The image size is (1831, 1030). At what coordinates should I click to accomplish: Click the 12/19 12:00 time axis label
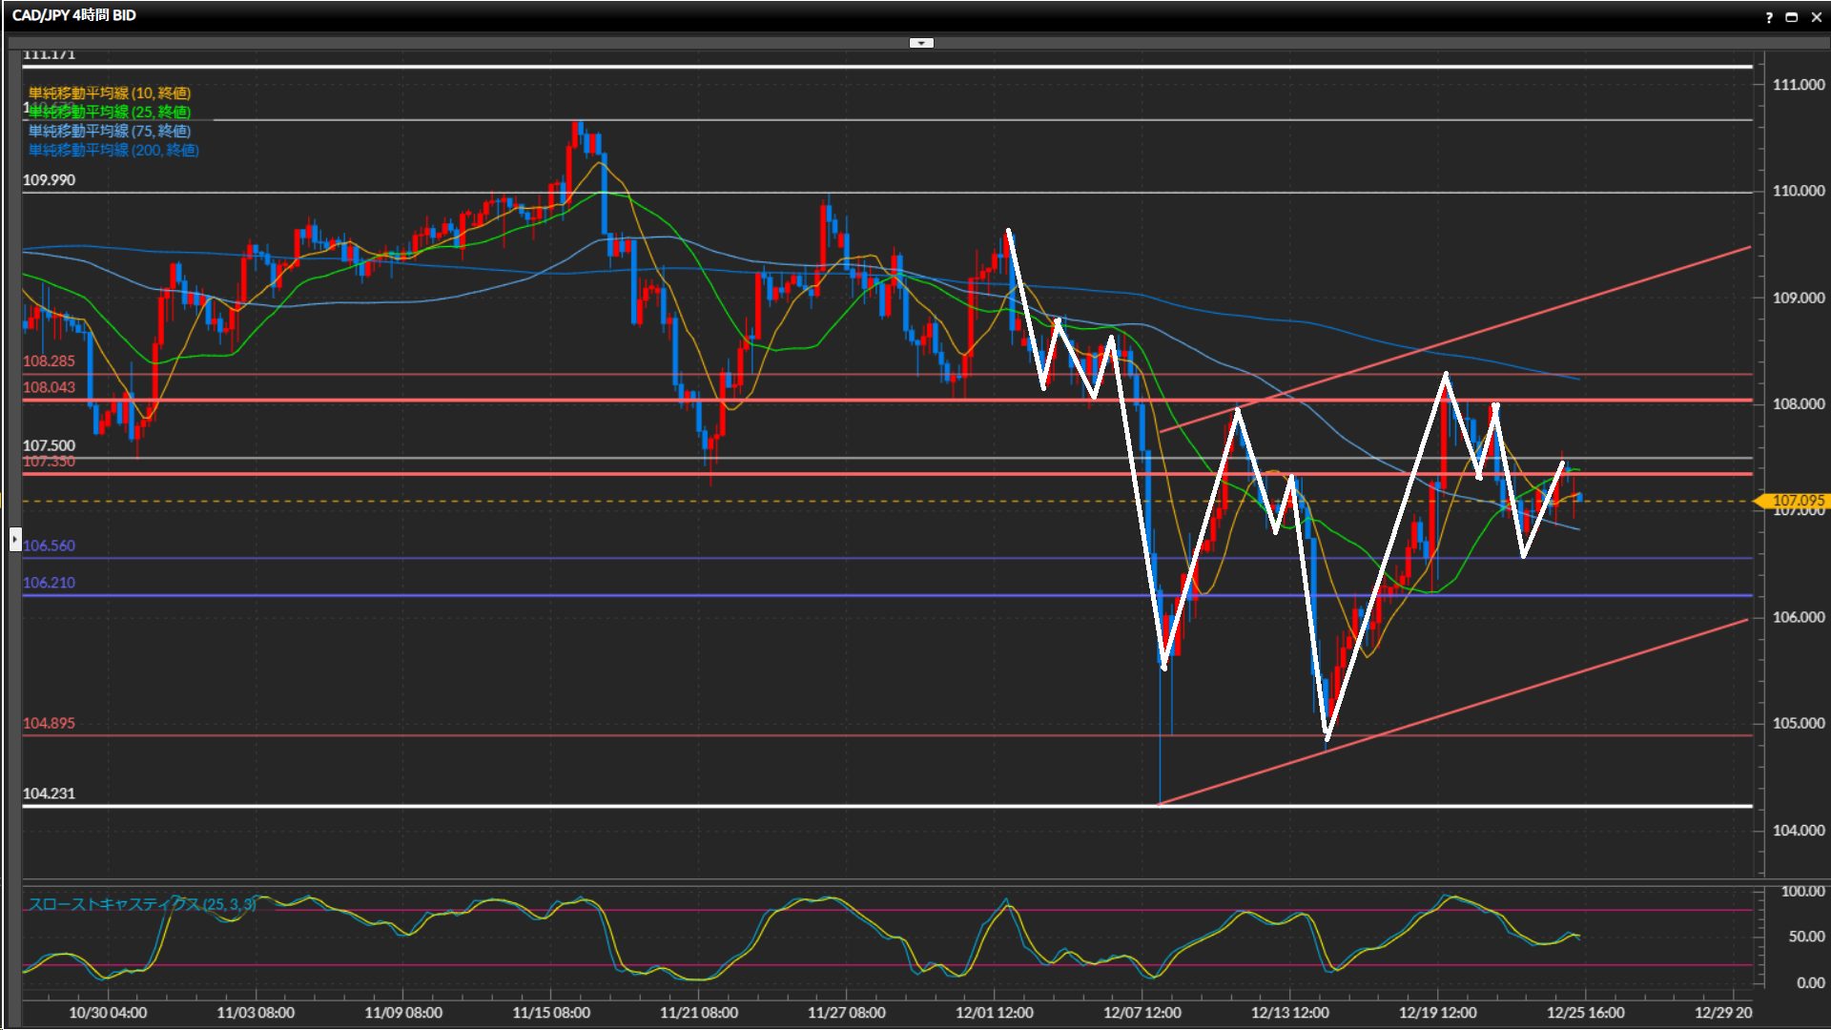pyautogui.click(x=1437, y=1013)
